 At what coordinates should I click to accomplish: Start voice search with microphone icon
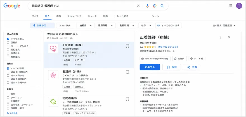(147, 6)
